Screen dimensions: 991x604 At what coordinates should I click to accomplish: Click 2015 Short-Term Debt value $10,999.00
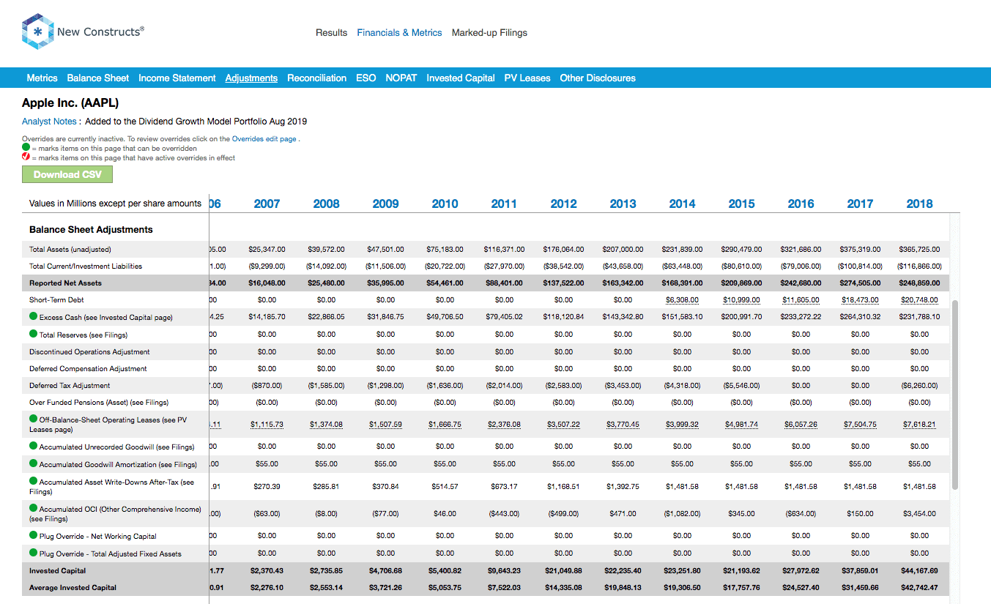[741, 300]
